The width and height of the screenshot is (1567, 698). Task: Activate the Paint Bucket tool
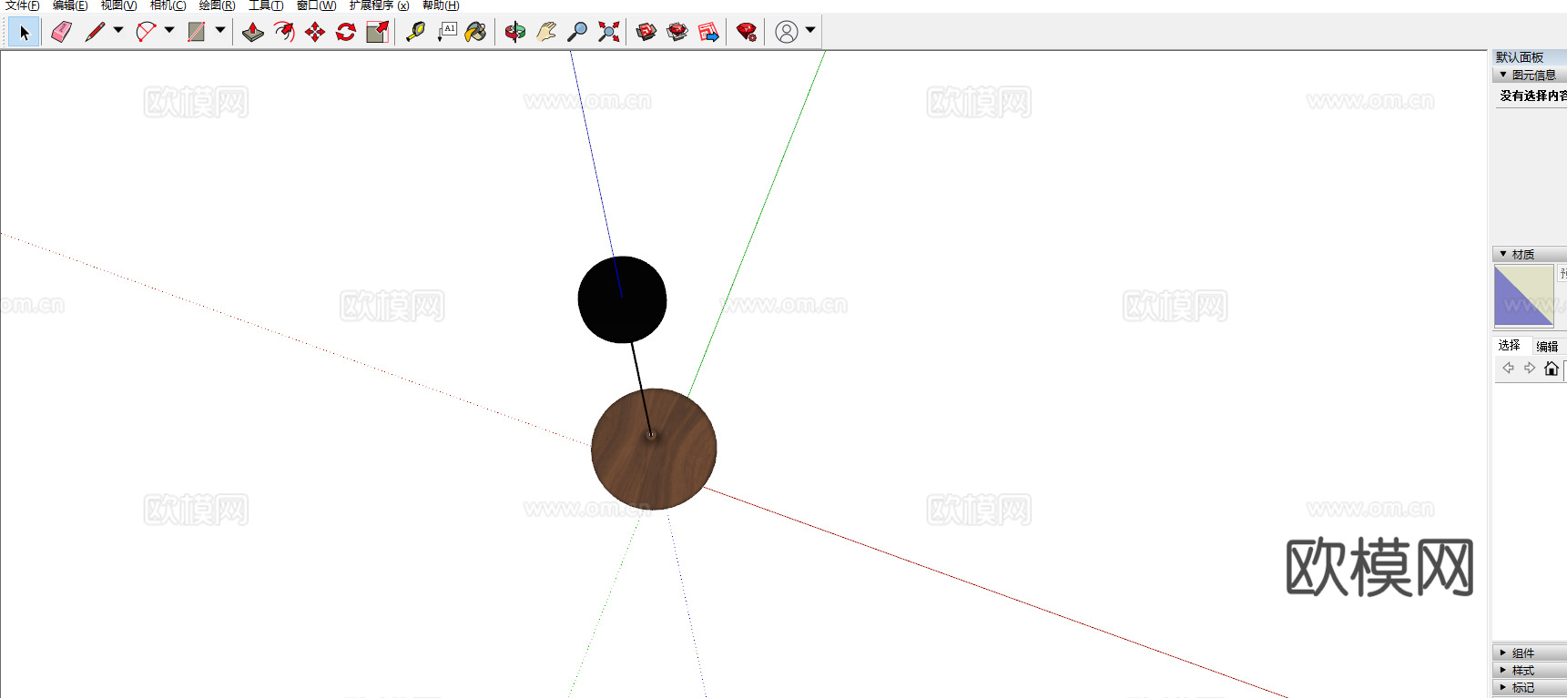pyautogui.click(x=475, y=32)
